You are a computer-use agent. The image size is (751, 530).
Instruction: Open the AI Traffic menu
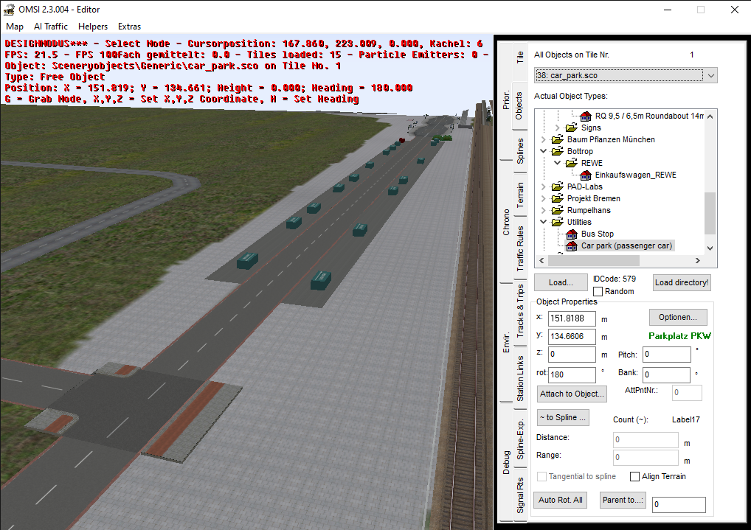pos(51,27)
